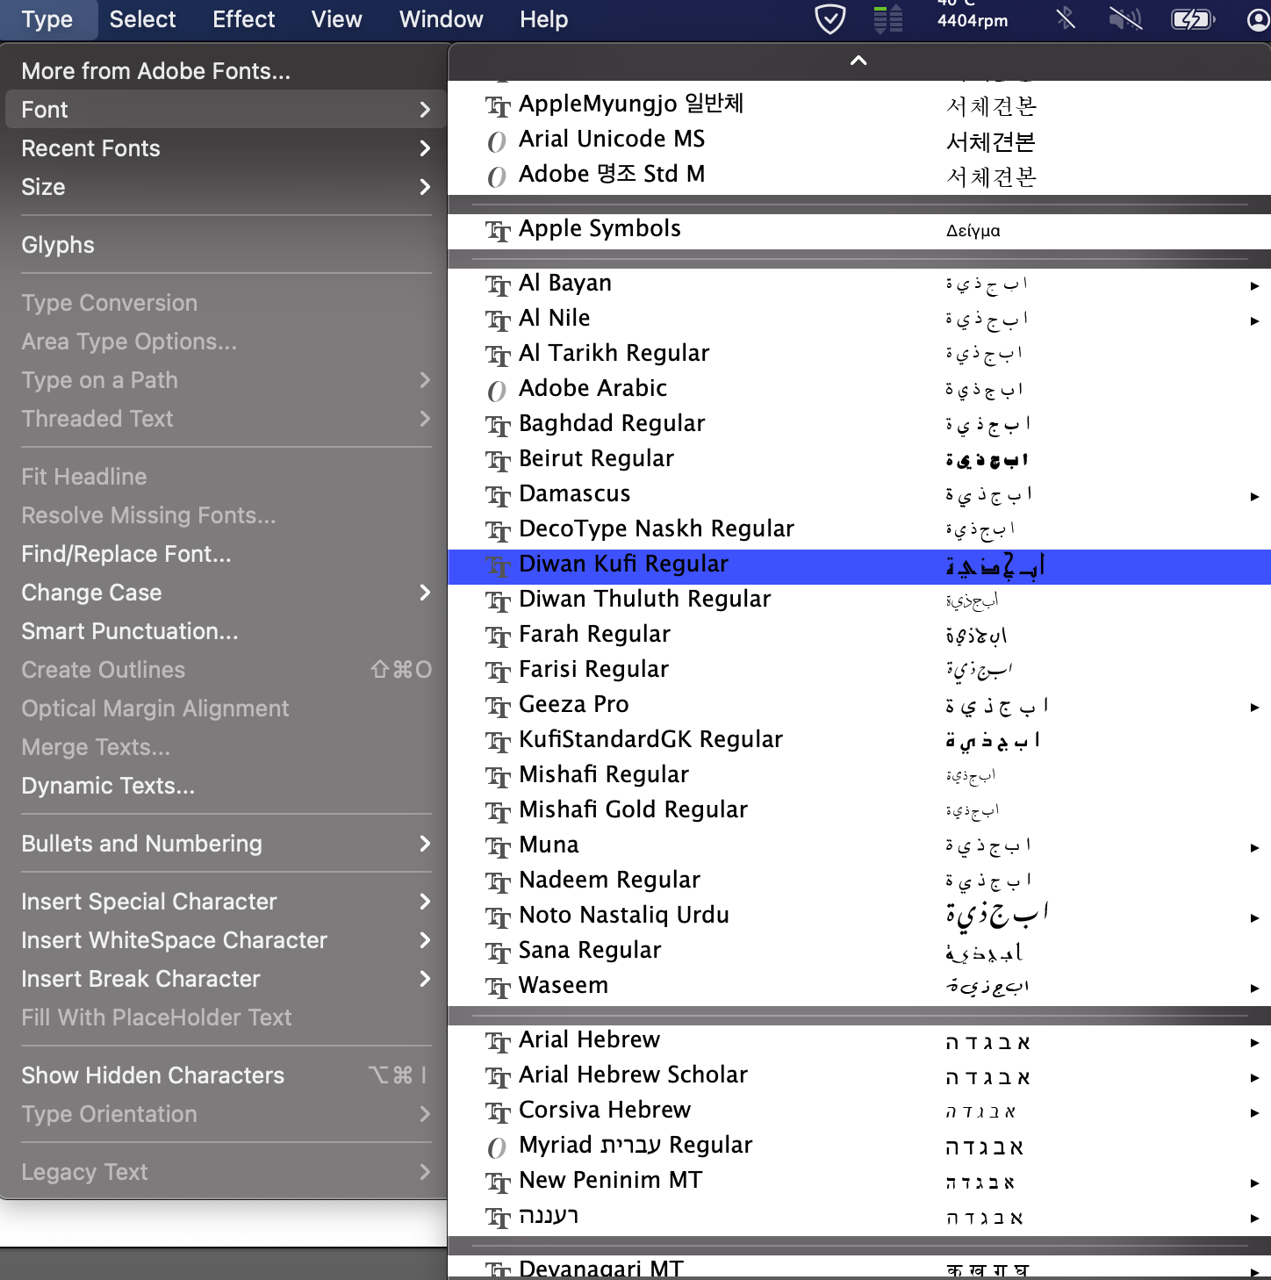Click the TrueType icon beside Apple Symbols
This screenshot has height=1280, width=1271.
(x=498, y=231)
